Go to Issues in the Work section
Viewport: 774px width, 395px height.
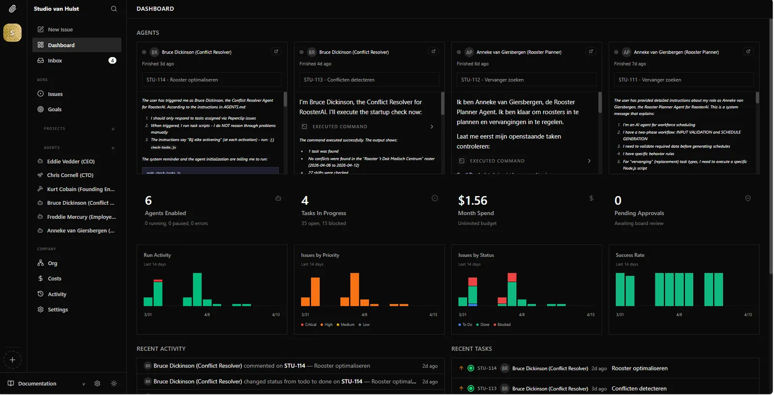point(77,94)
